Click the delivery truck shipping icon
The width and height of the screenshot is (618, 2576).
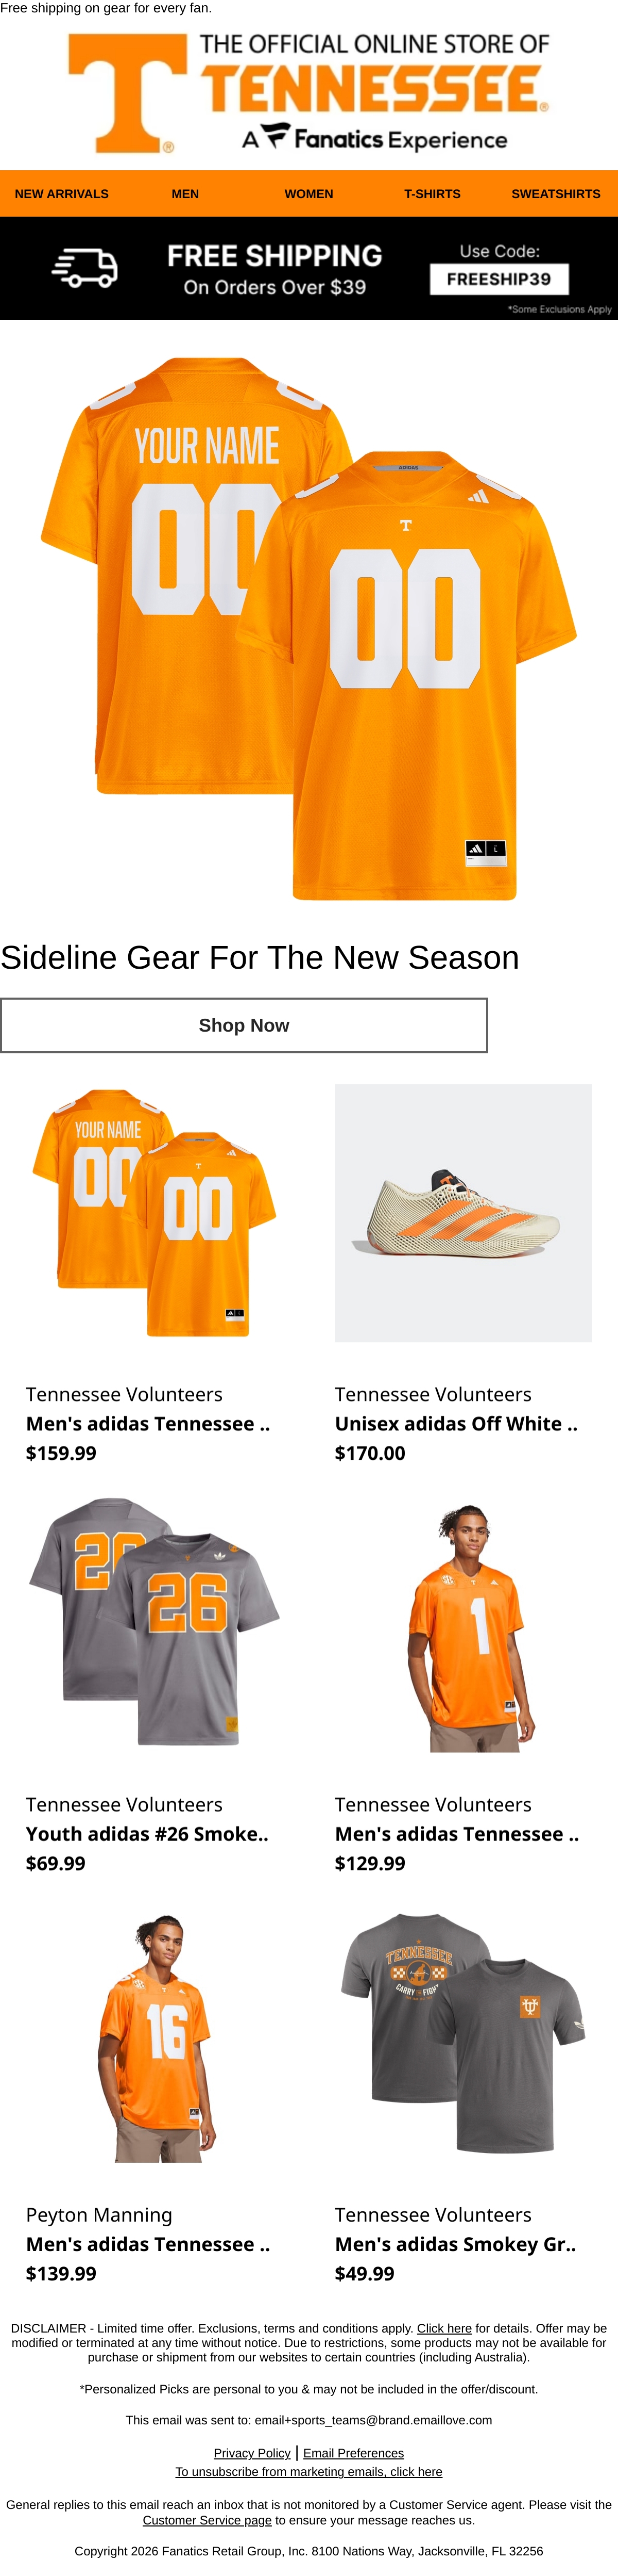85,268
